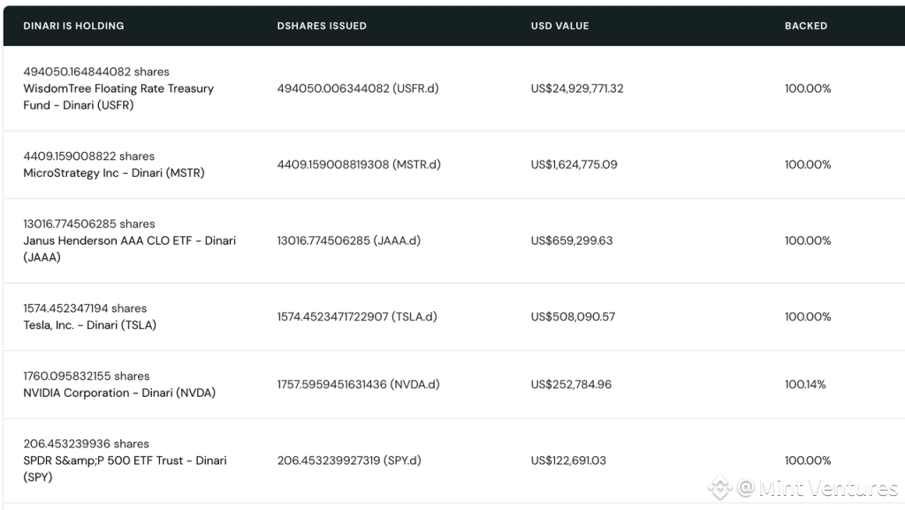Image resolution: width=905 pixels, height=510 pixels.
Task: Click the NVDA.d dShares issued value
Action: (x=358, y=384)
